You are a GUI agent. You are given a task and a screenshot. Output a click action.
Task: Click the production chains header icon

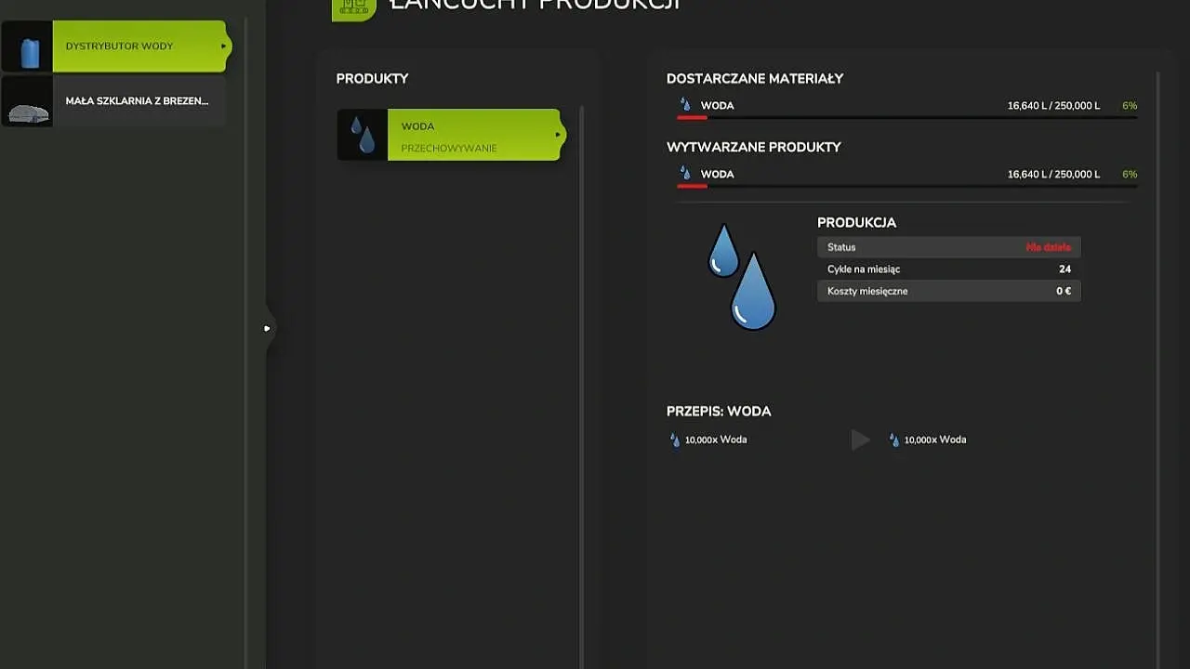click(354, 7)
